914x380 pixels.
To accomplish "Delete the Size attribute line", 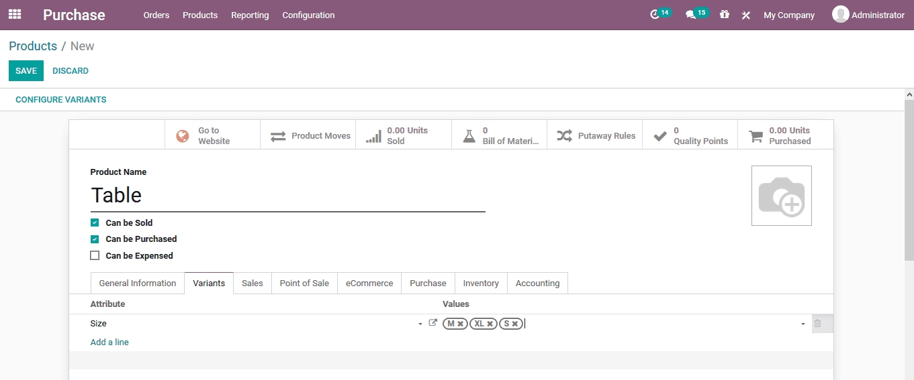I will click(x=817, y=324).
